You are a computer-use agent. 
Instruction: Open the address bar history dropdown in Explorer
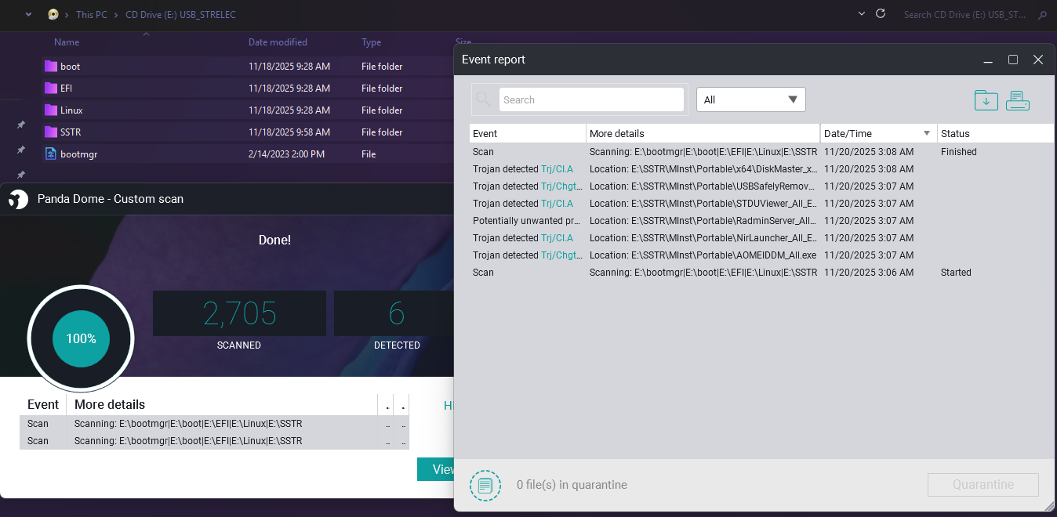click(x=862, y=14)
